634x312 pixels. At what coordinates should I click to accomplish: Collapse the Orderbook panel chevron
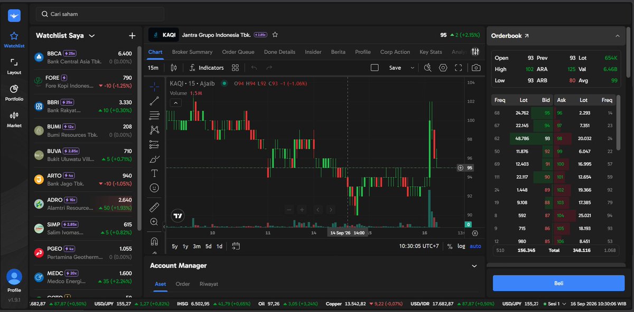click(x=618, y=36)
